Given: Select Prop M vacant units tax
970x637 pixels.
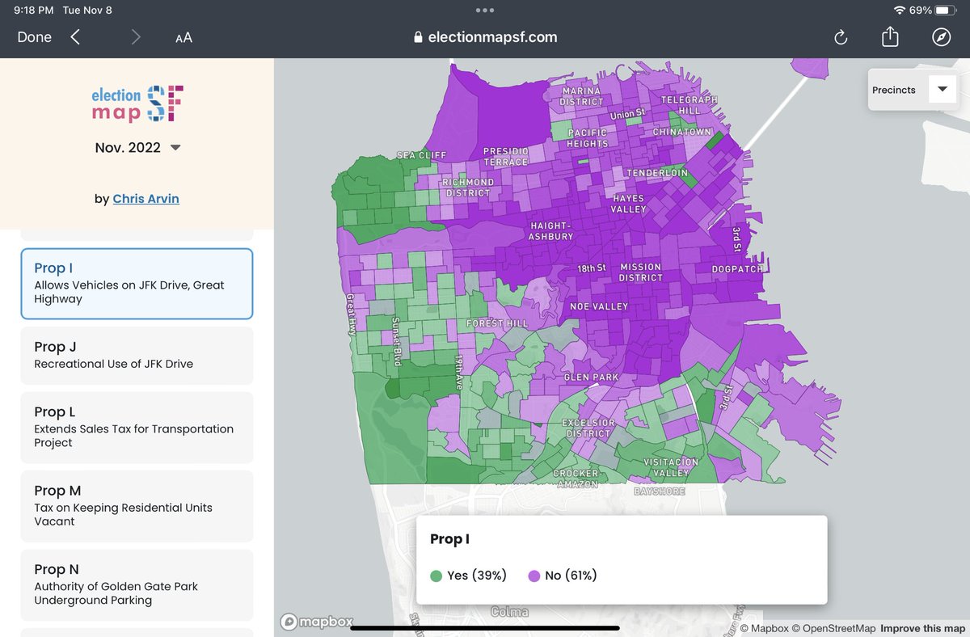Looking at the screenshot, I should pos(137,506).
